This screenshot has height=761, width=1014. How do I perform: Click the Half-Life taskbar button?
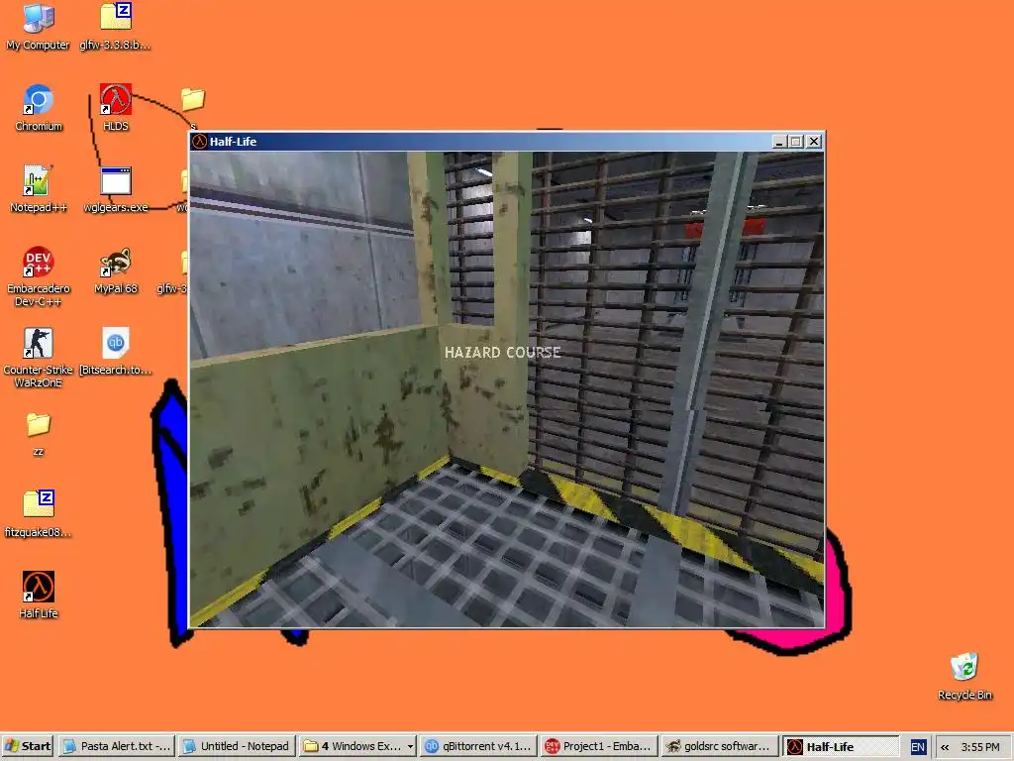click(841, 746)
